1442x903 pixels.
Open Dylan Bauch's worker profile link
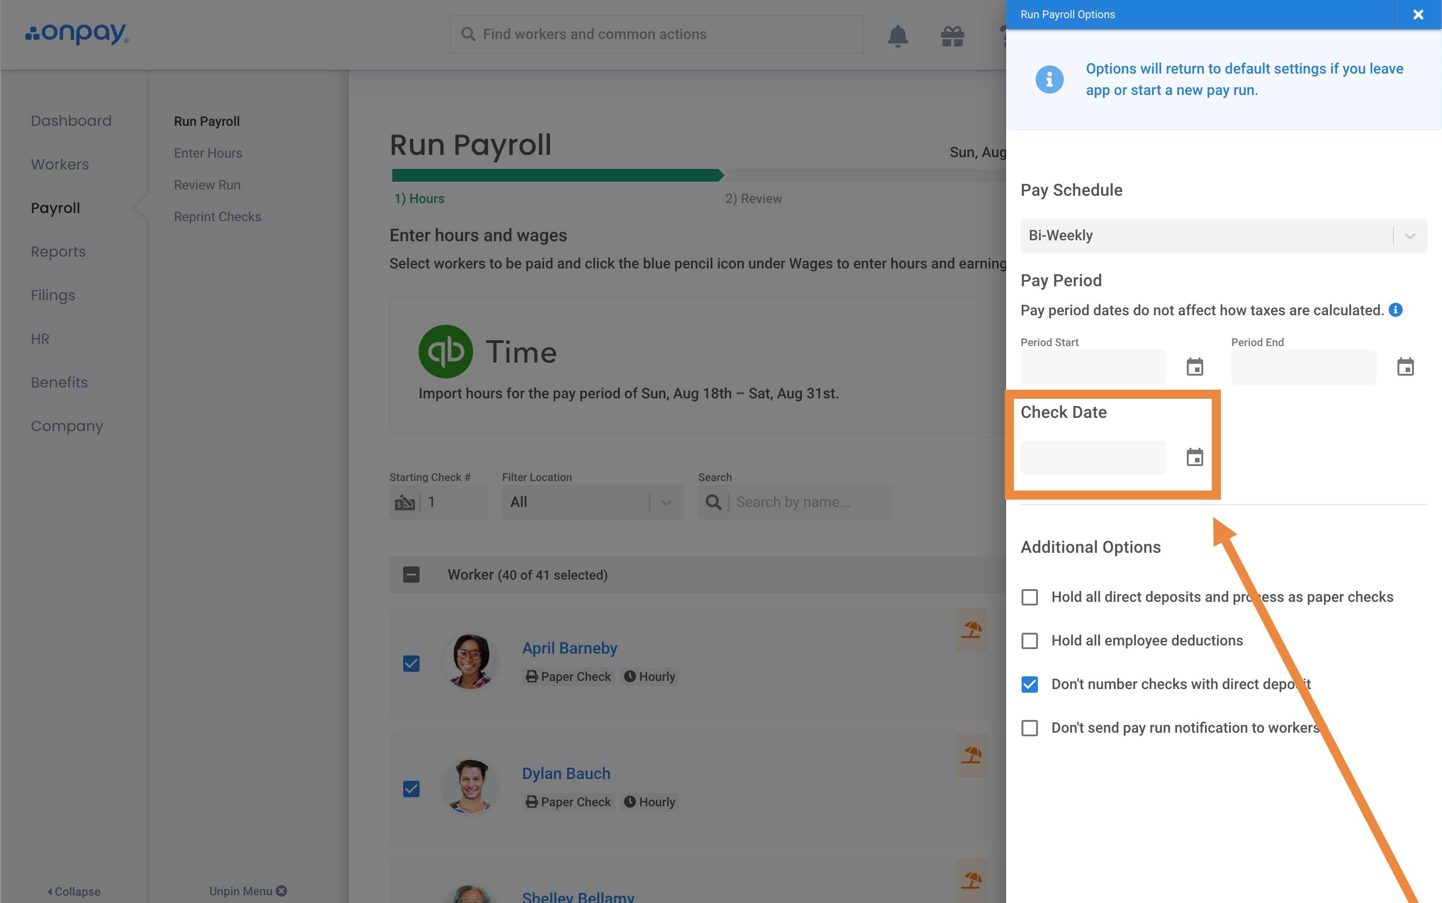click(x=566, y=774)
